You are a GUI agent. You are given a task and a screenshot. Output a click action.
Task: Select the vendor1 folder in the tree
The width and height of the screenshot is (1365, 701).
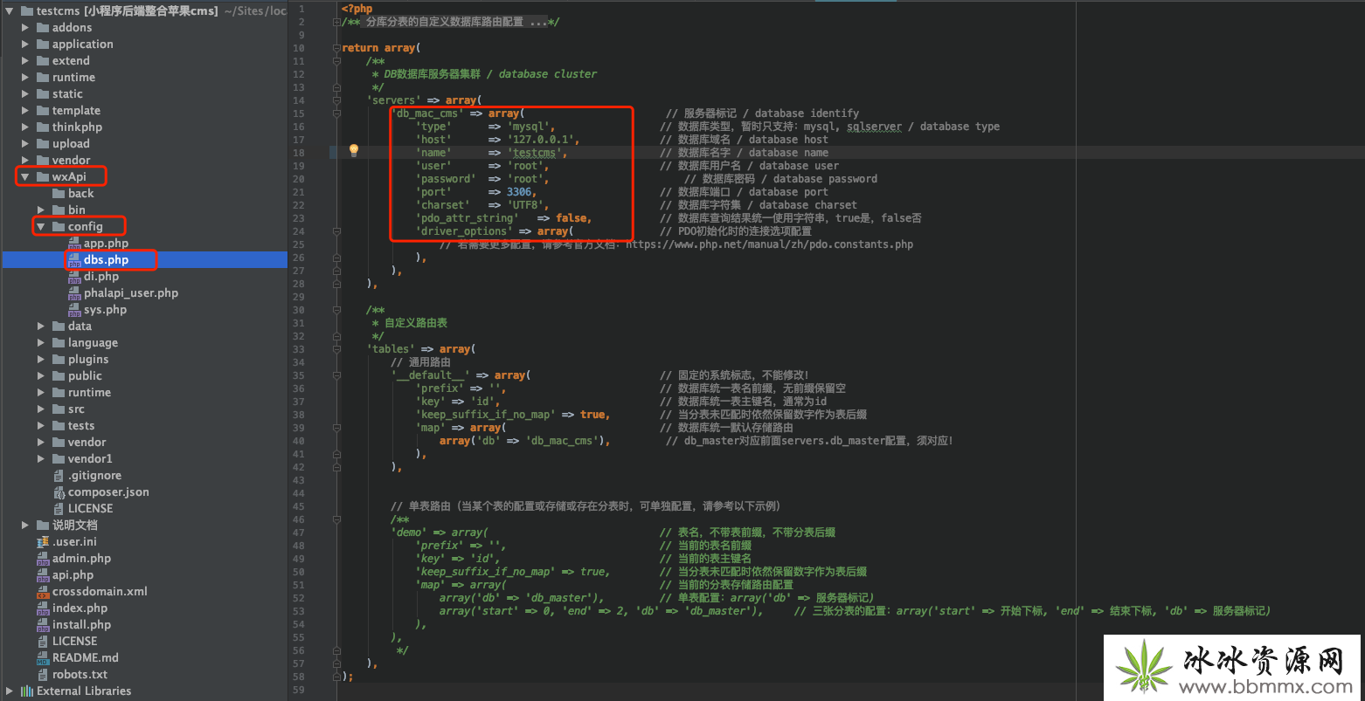point(90,459)
